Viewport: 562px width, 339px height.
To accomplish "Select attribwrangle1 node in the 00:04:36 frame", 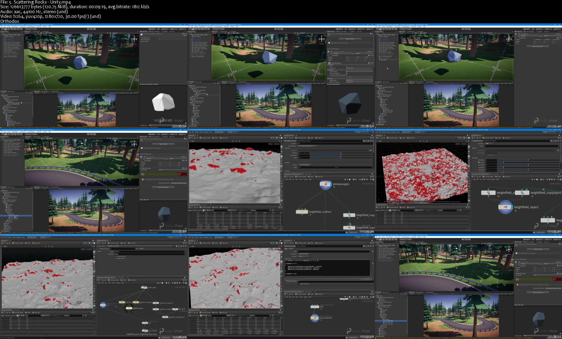I will pyautogui.click(x=325, y=184).
